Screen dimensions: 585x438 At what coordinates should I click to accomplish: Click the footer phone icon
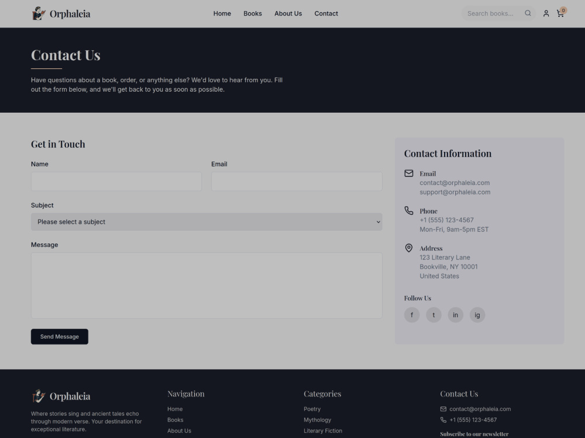tap(443, 420)
